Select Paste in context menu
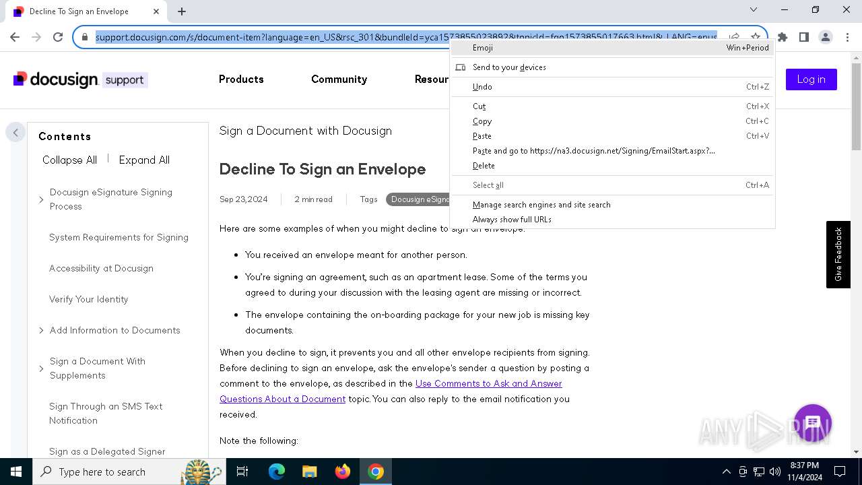The width and height of the screenshot is (862, 485). coord(612,136)
